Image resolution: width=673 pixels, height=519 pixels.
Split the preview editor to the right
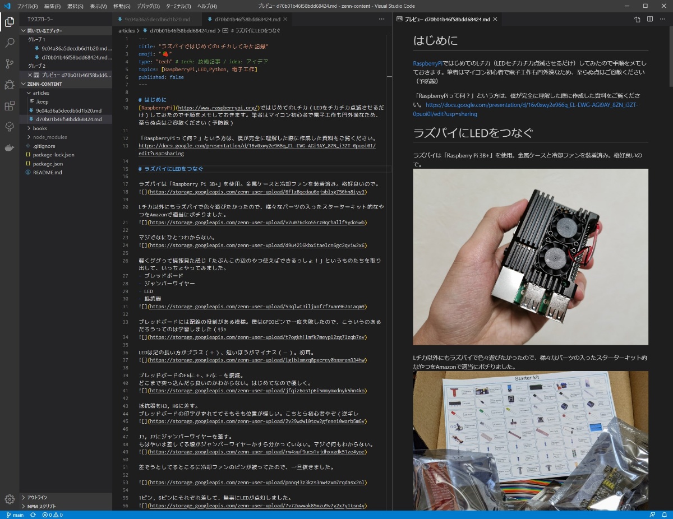click(650, 19)
